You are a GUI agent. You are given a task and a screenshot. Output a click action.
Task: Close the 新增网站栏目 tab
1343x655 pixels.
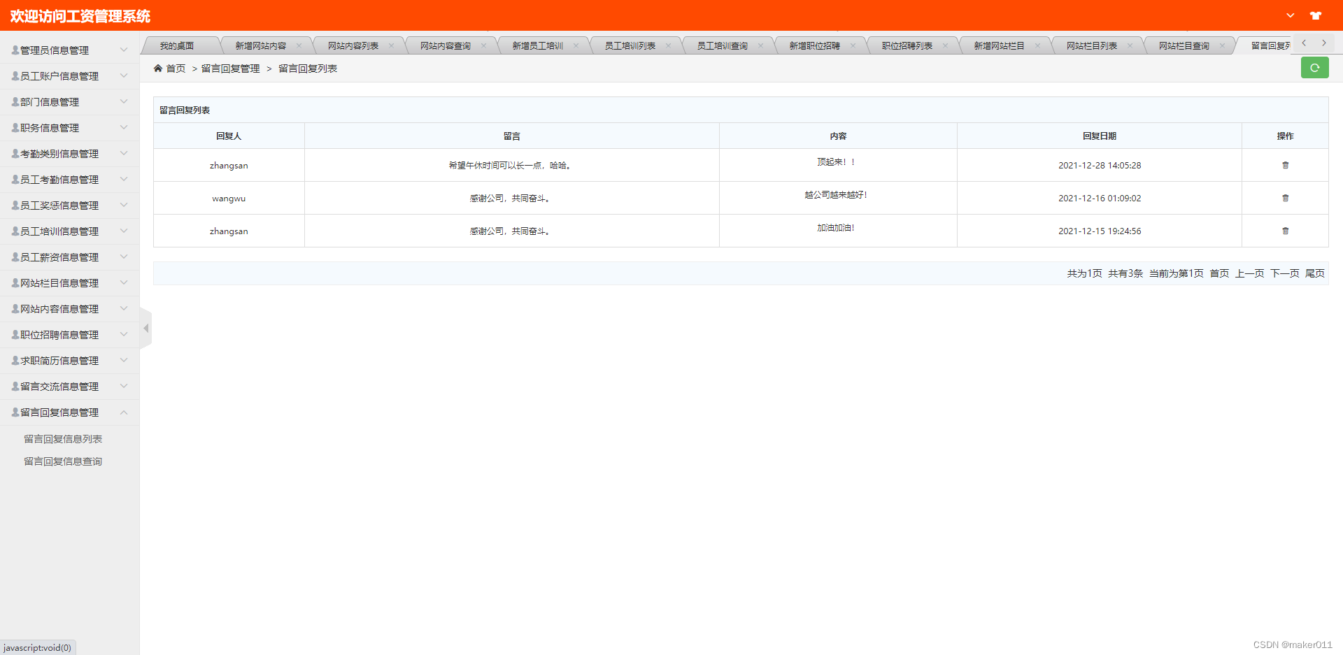[1037, 45]
